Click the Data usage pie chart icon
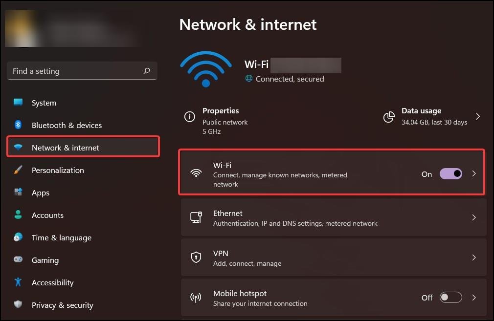The width and height of the screenshot is (494, 321). click(389, 117)
